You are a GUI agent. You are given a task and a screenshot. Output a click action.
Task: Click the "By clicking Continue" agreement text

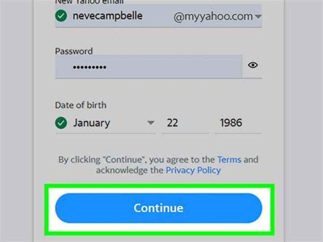135,159
